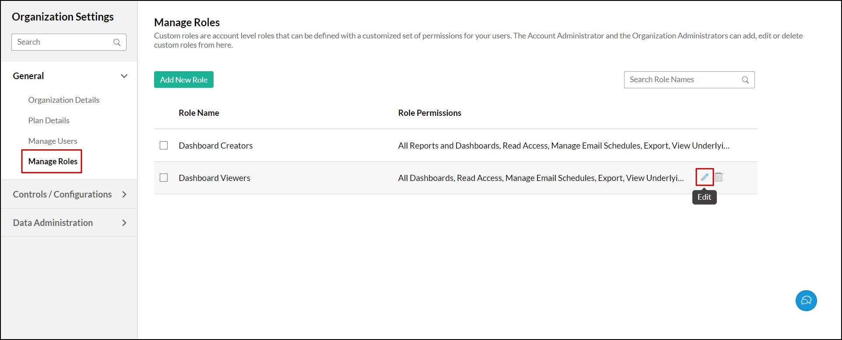Screen dimensions: 842x340
Task: Click the Dashboard Viewers role name
Action: pos(214,178)
